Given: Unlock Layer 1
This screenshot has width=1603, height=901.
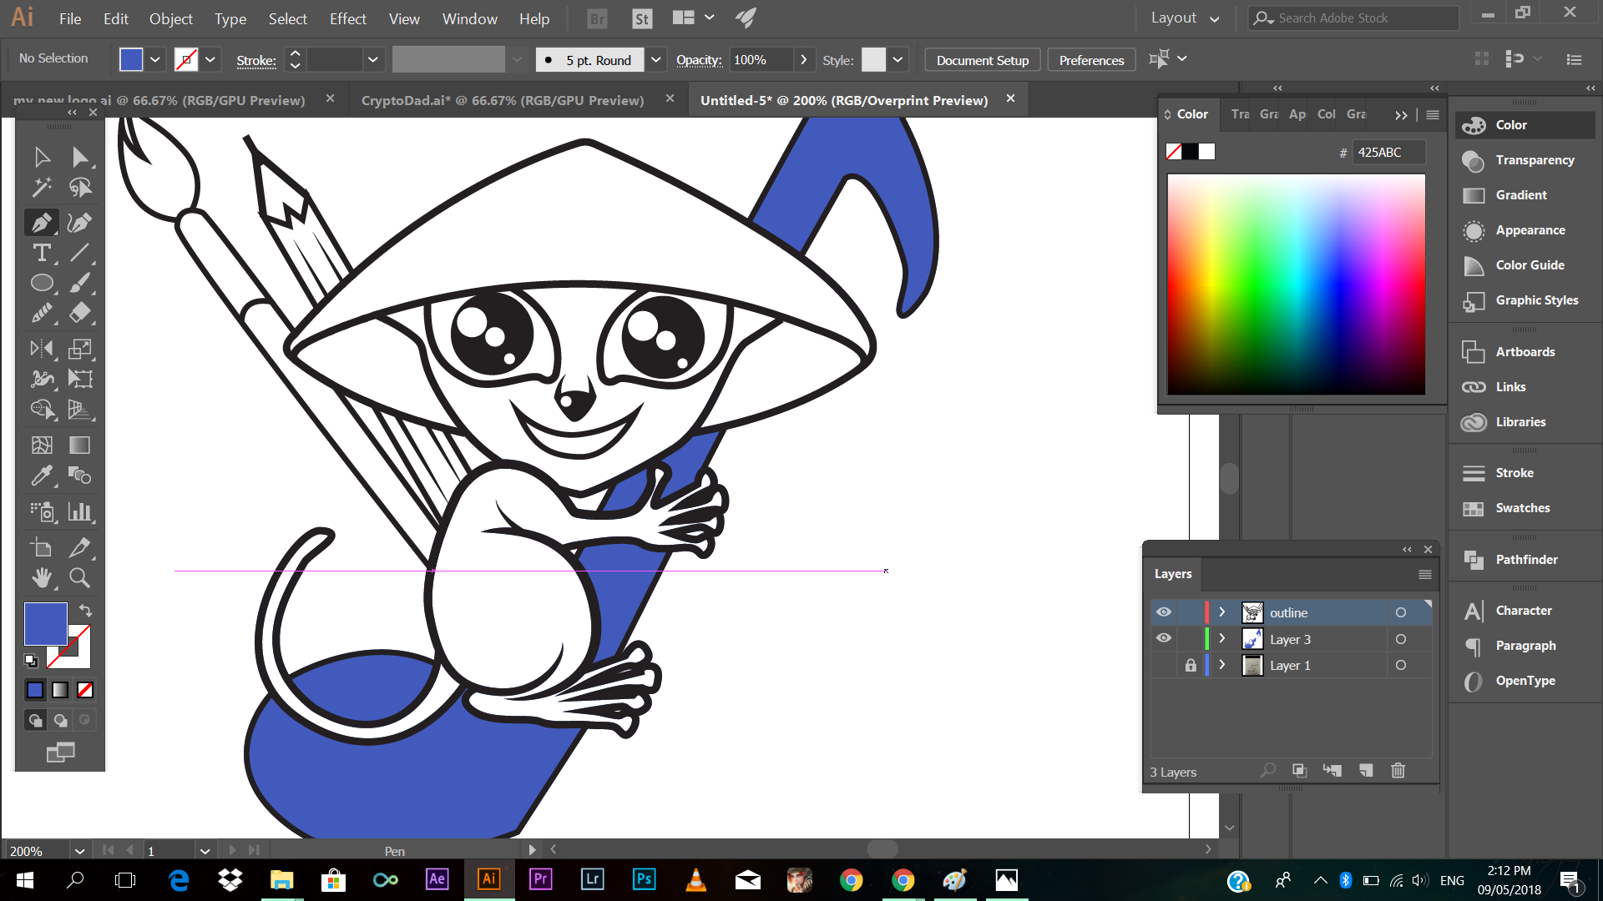Looking at the screenshot, I should point(1191,665).
